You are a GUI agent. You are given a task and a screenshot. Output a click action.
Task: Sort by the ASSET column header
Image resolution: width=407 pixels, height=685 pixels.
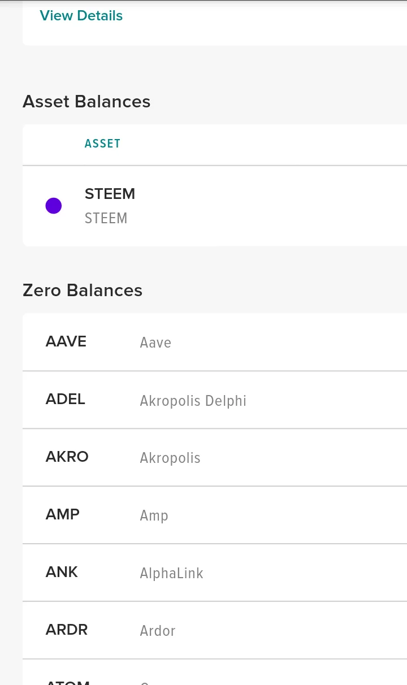pos(102,144)
